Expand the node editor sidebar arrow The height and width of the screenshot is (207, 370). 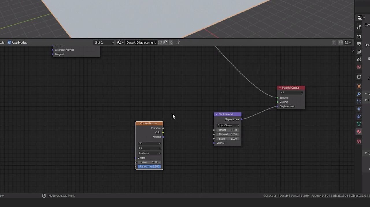(x=353, y=52)
